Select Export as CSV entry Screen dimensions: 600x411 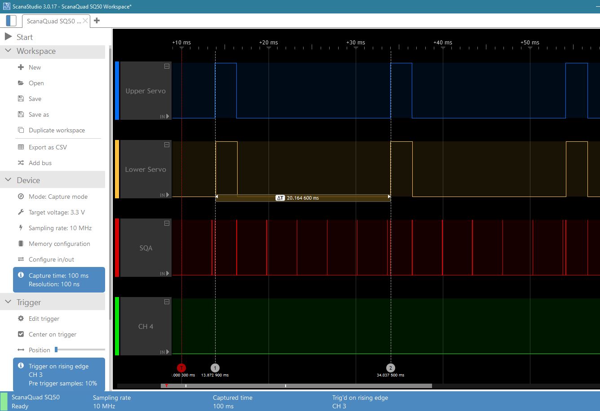pyautogui.click(x=48, y=147)
